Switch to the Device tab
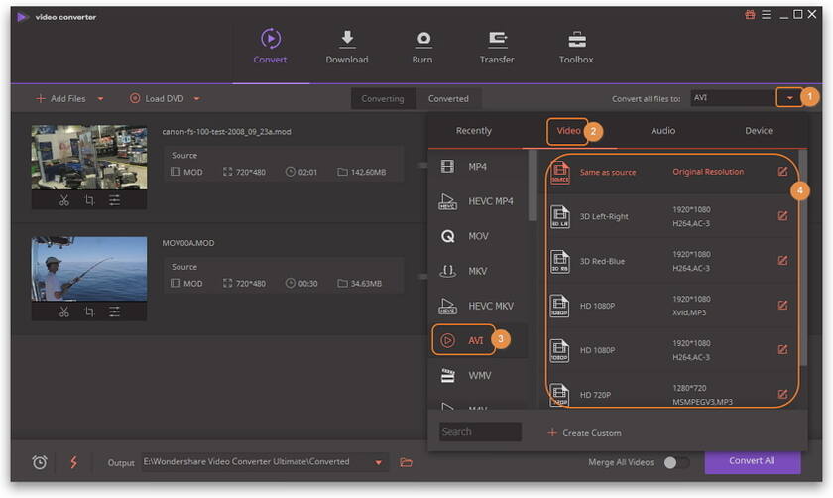Screen dimensions: 833x498 pyautogui.click(x=759, y=131)
